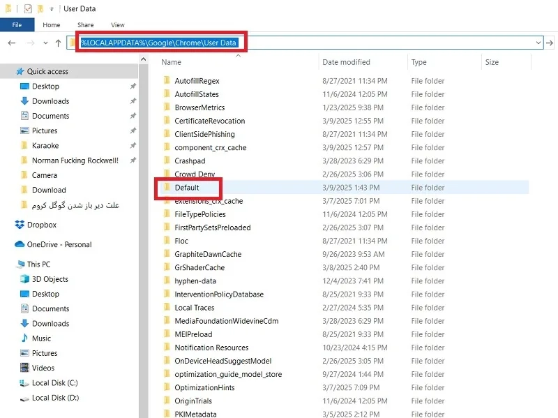The width and height of the screenshot is (558, 418).
Task: Click the navigation pane vertical scrollbar
Action: click(144, 242)
